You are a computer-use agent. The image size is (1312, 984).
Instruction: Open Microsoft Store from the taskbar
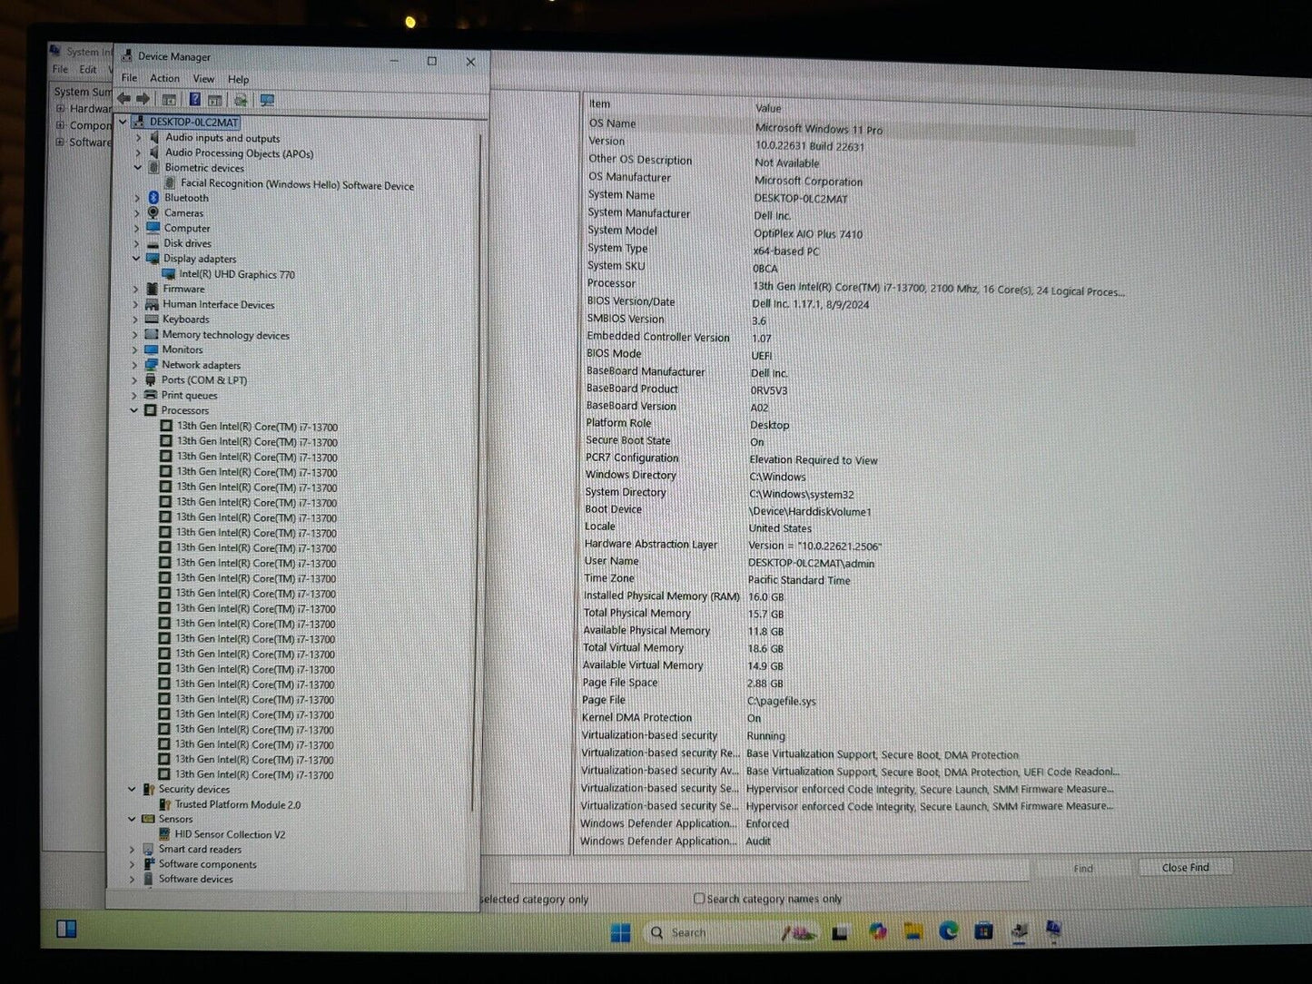point(983,930)
